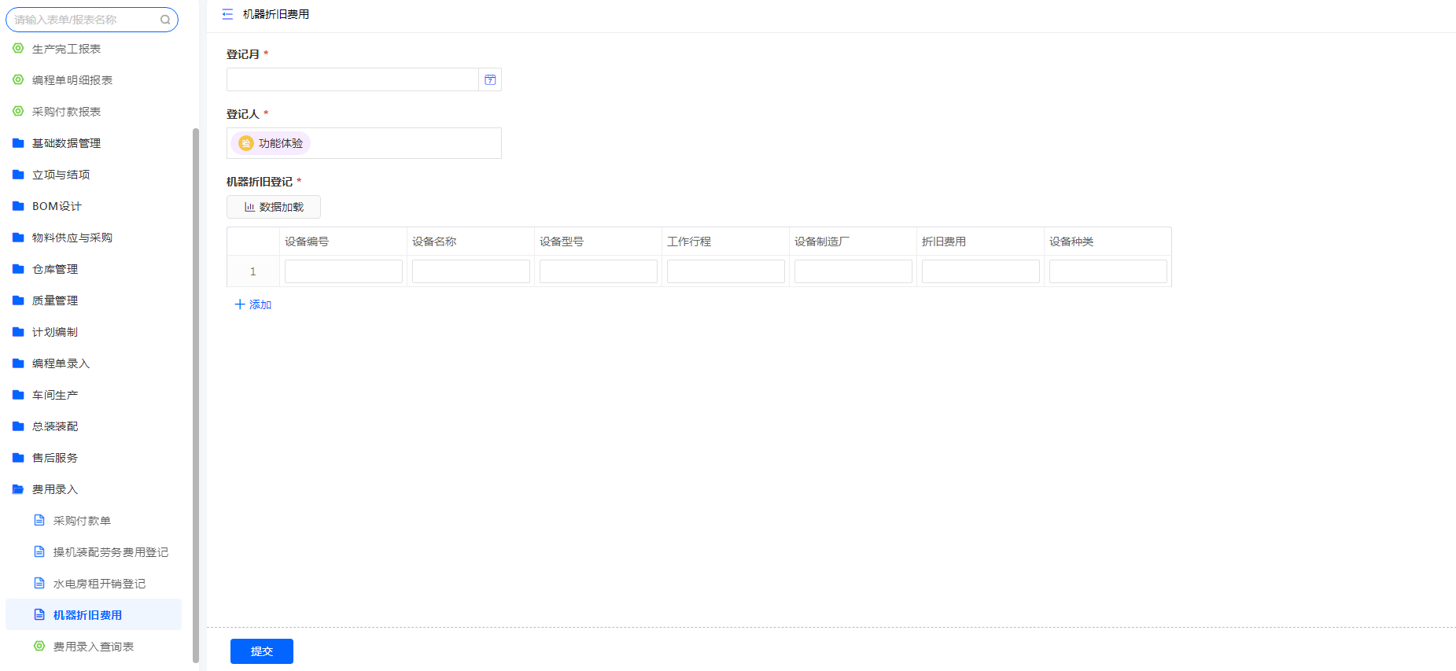Image resolution: width=1456 pixels, height=671 pixels.
Task: Collapse the 费用录入 folder
Action: point(55,489)
